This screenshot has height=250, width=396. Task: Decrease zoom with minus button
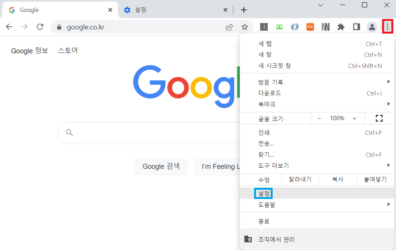tap(319, 118)
